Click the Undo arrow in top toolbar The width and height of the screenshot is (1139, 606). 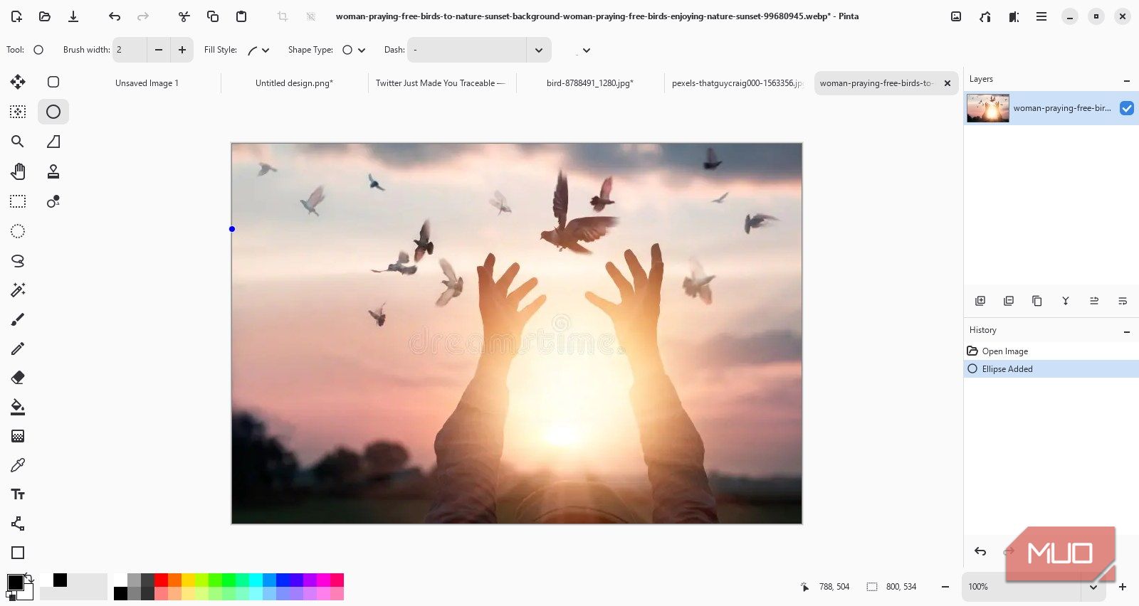pos(115,16)
